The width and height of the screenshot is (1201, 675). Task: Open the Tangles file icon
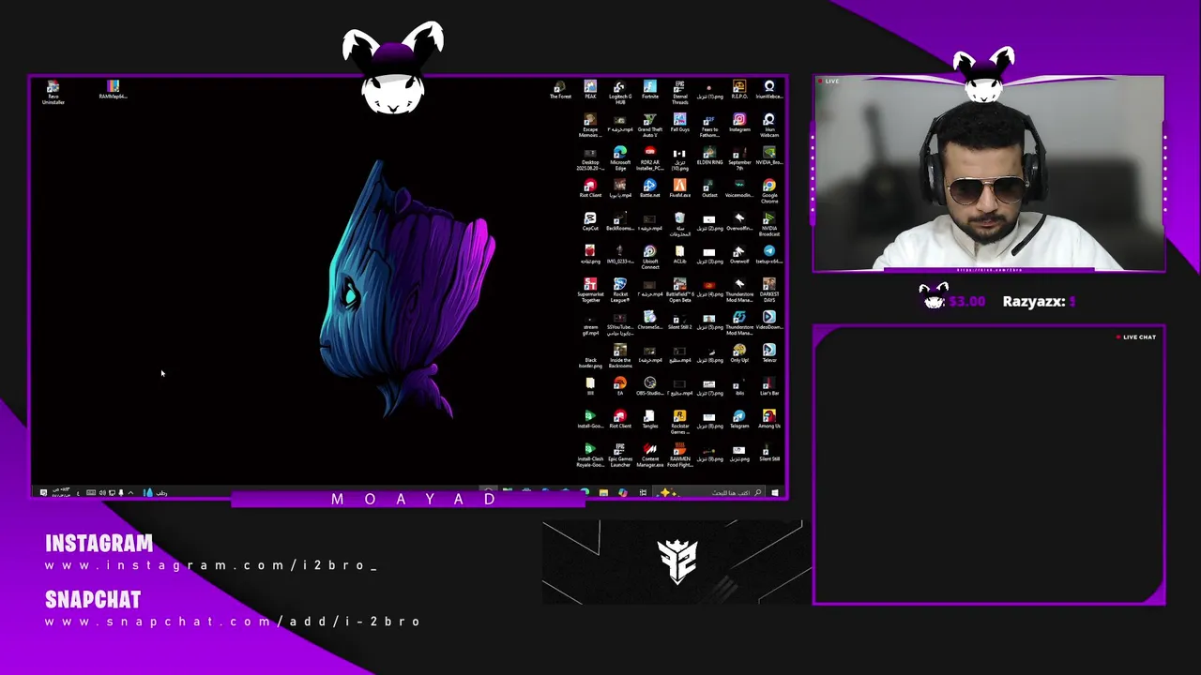(x=649, y=418)
